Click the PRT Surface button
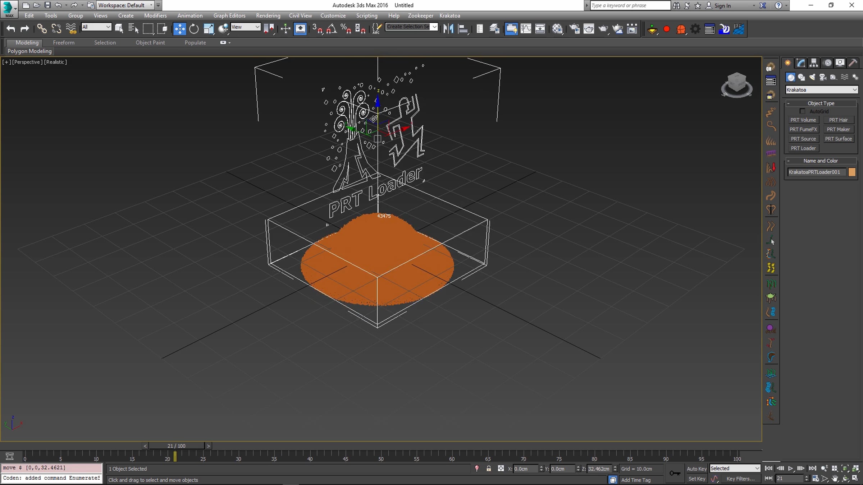863x485 pixels. pos(838,139)
